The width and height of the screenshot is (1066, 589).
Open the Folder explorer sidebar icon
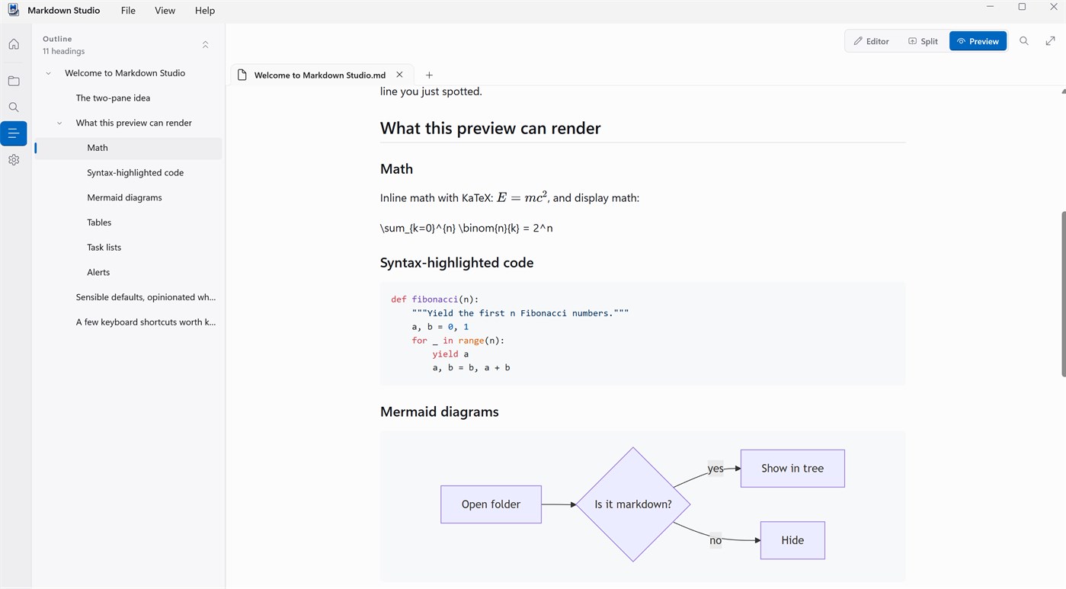click(14, 81)
